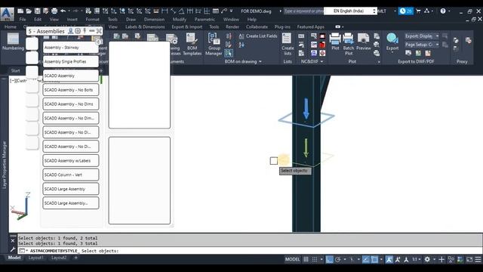Switch to the Layout1 tab
Image resolution: width=483 pixels, height=272 pixels.
tap(36, 258)
